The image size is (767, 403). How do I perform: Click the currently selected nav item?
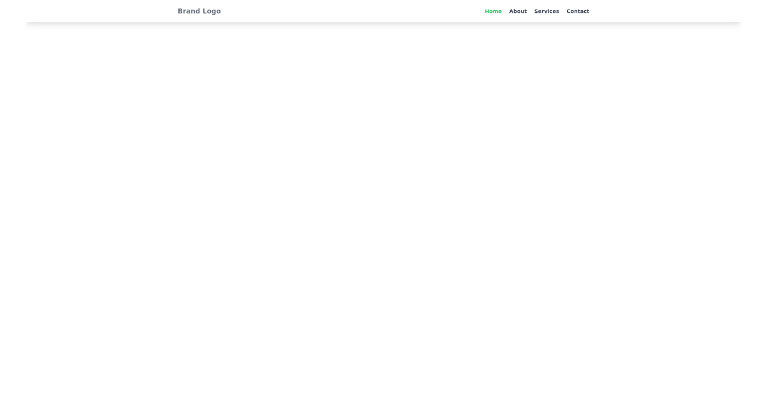[x=493, y=11]
